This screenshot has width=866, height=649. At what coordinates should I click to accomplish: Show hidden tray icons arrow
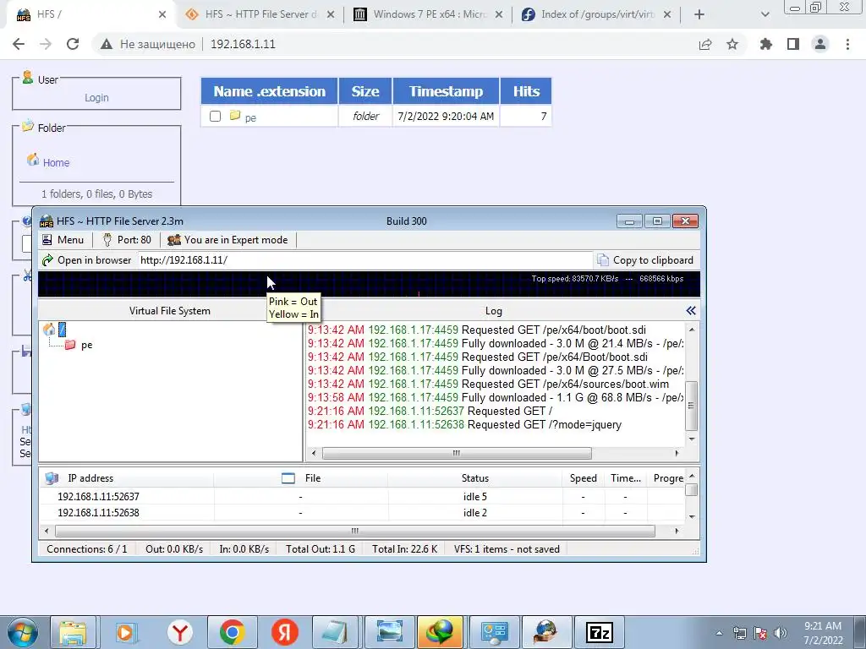coord(719,633)
